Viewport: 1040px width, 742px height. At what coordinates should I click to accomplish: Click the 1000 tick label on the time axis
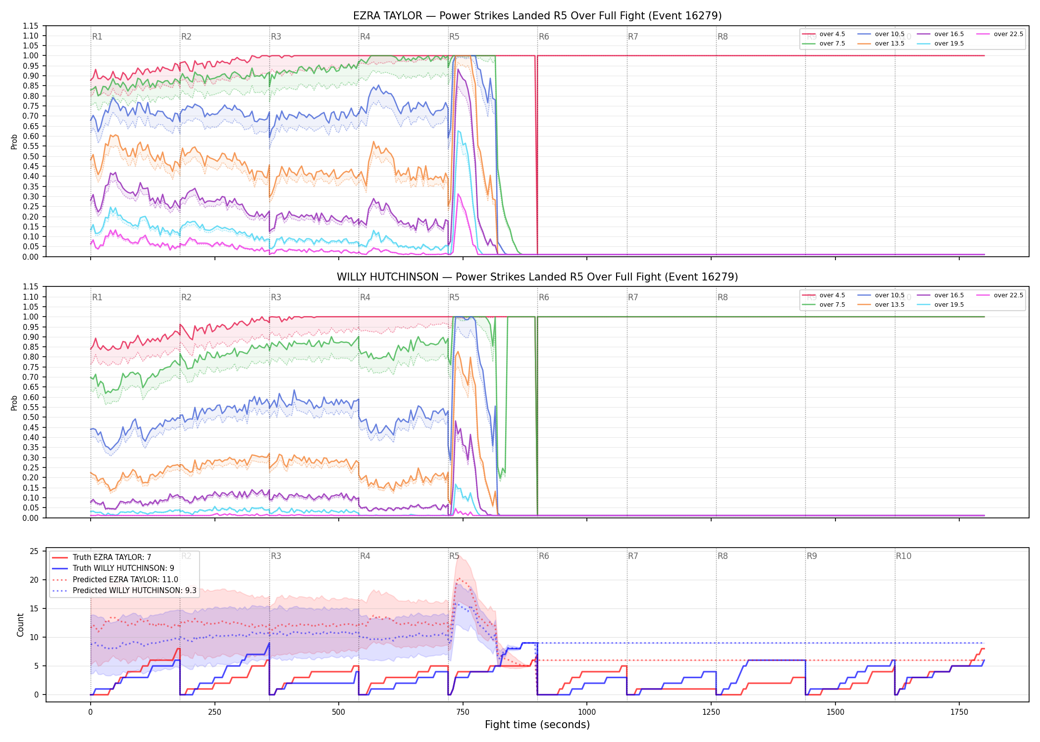587,712
